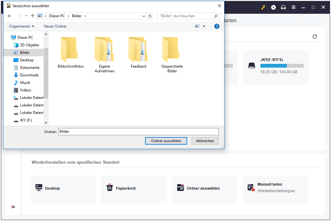Click the blue help question mark icon
Viewport: 331px width, 221px height.
(x=217, y=26)
